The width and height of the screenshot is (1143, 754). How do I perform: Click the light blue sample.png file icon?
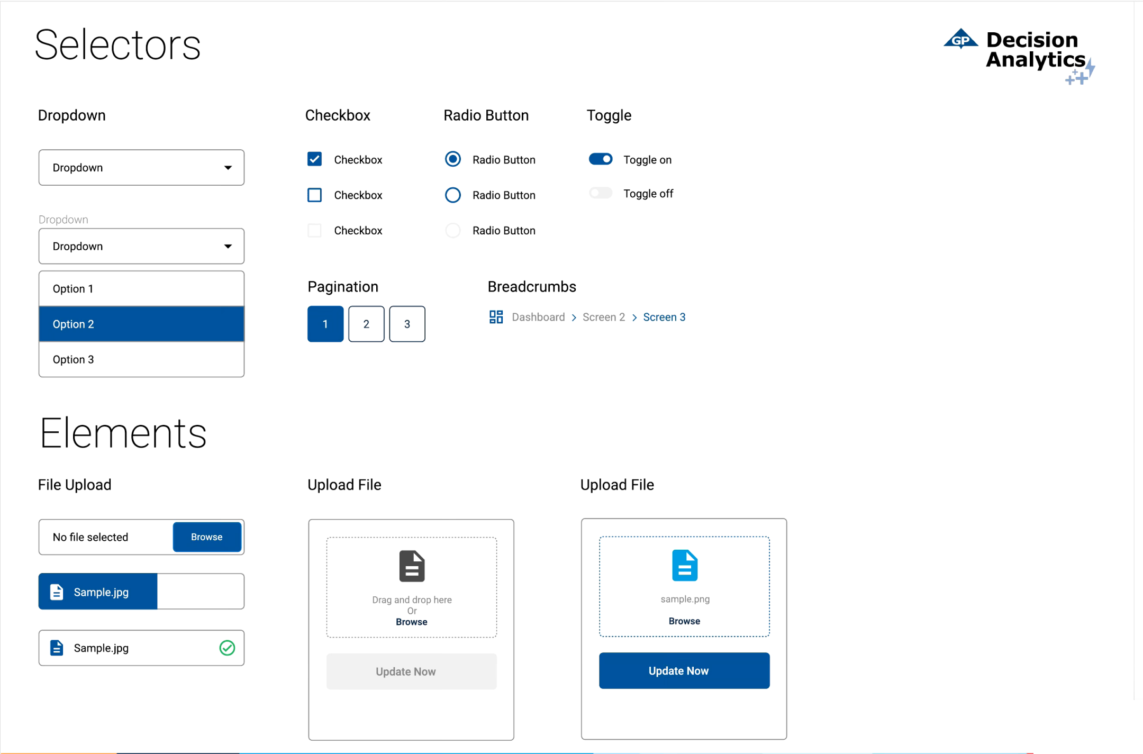(x=684, y=565)
